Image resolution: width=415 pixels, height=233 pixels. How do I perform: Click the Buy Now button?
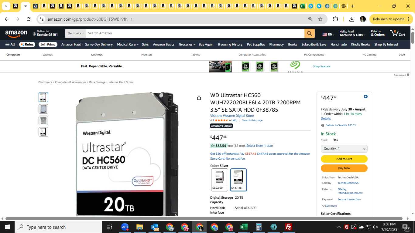click(x=344, y=168)
